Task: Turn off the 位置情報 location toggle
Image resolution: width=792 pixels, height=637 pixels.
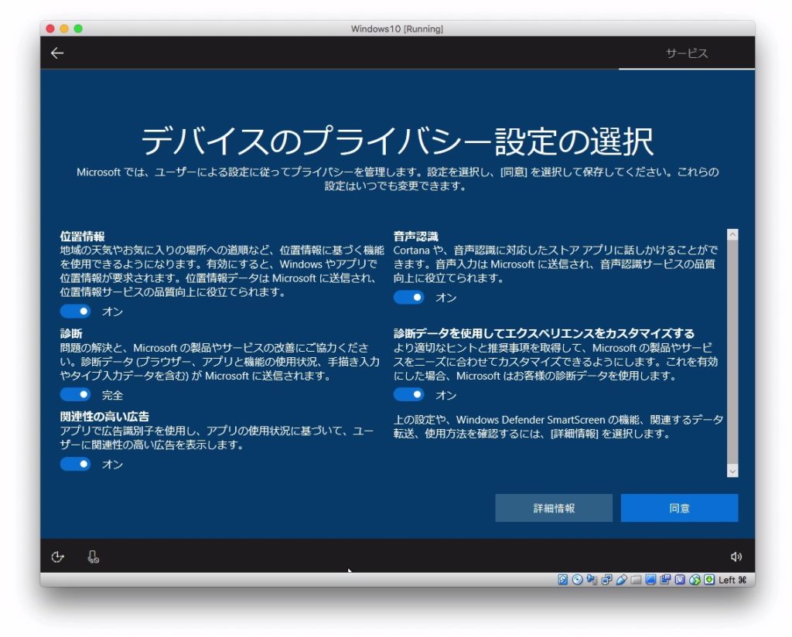Action: pos(75,312)
